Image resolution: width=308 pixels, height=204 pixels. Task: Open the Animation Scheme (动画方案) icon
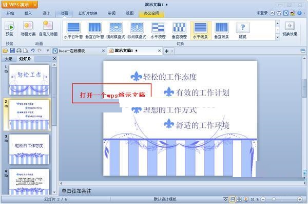pyautogui.click(x=28, y=26)
